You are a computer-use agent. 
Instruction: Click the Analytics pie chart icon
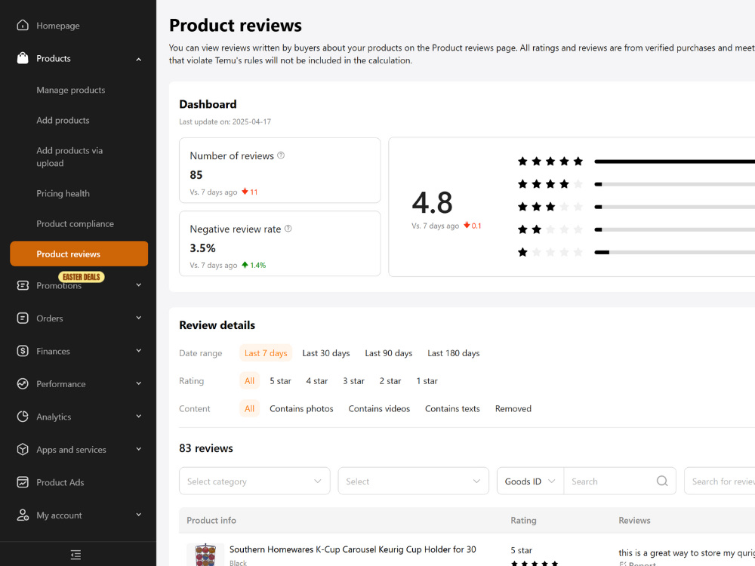point(23,417)
